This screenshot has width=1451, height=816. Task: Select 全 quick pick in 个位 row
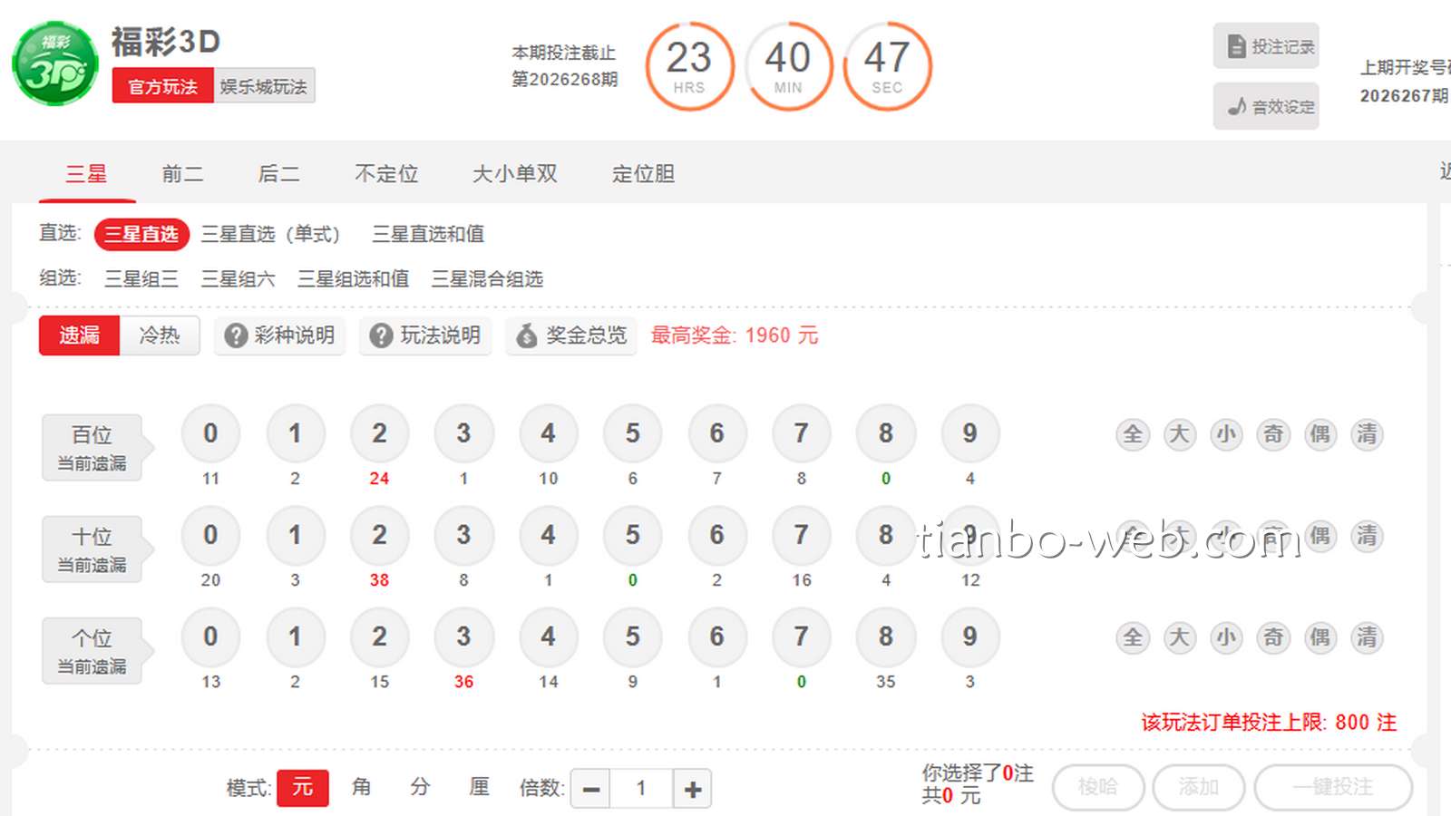(x=1133, y=637)
